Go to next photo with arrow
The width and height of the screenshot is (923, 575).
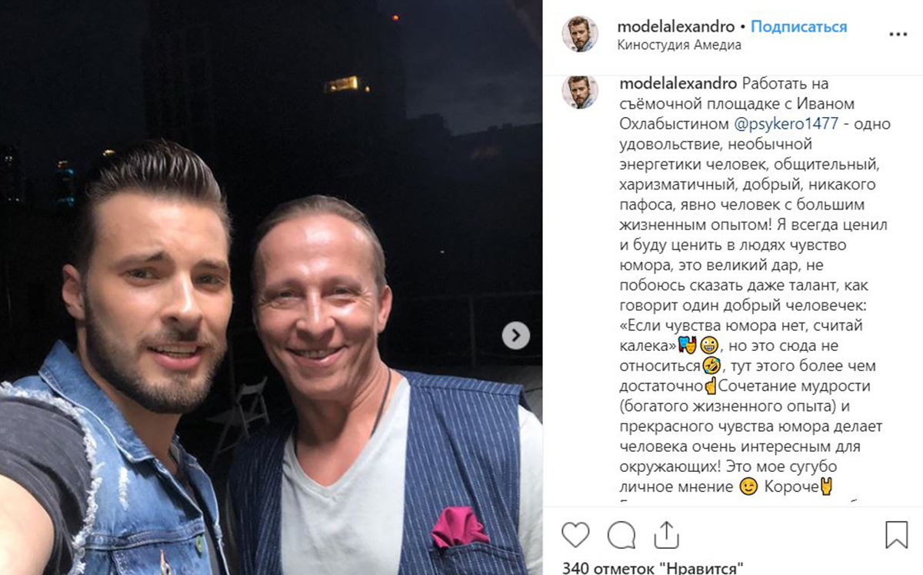pyautogui.click(x=516, y=336)
